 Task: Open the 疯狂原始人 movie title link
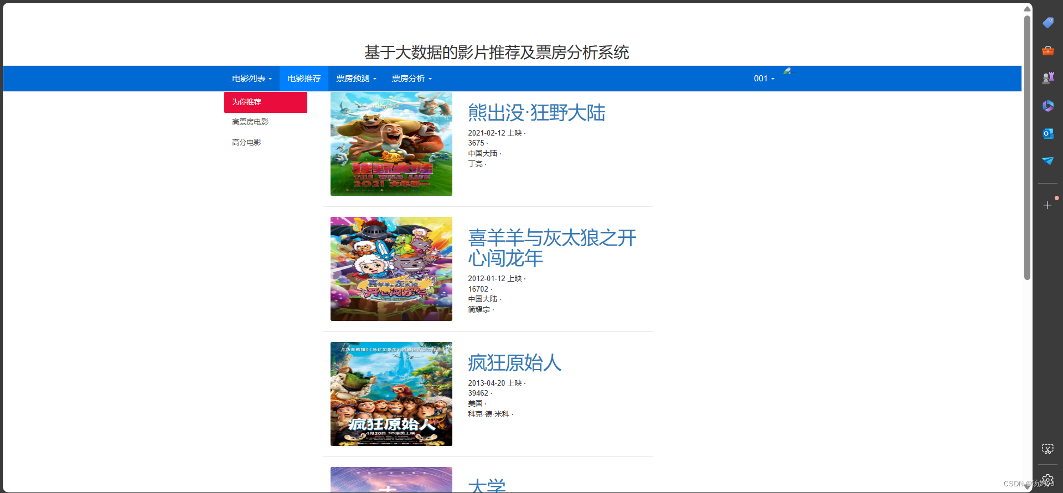514,363
